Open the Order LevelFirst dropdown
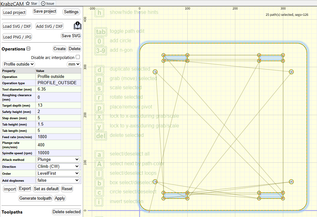 tap(58, 173)
